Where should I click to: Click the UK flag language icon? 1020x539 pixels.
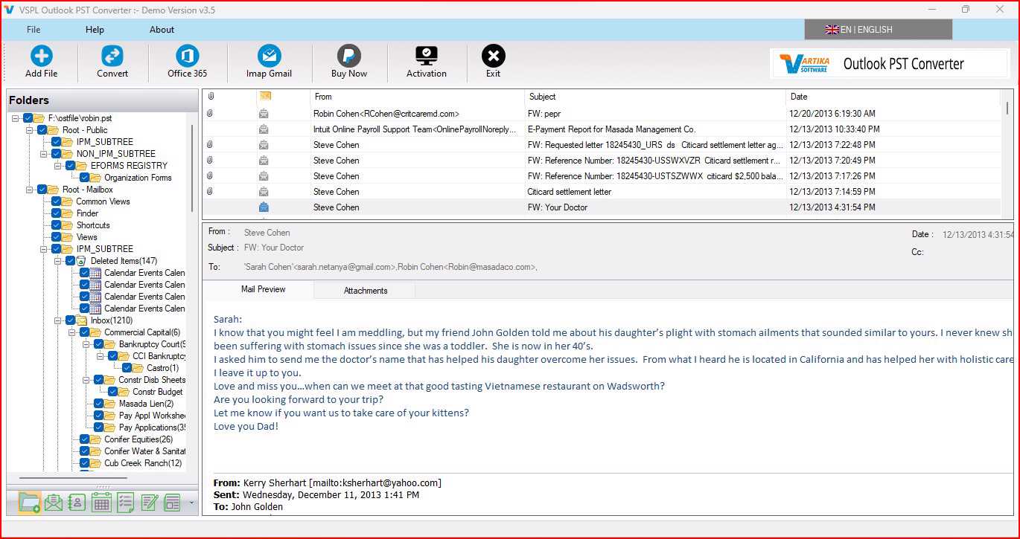tap(832, 30)
